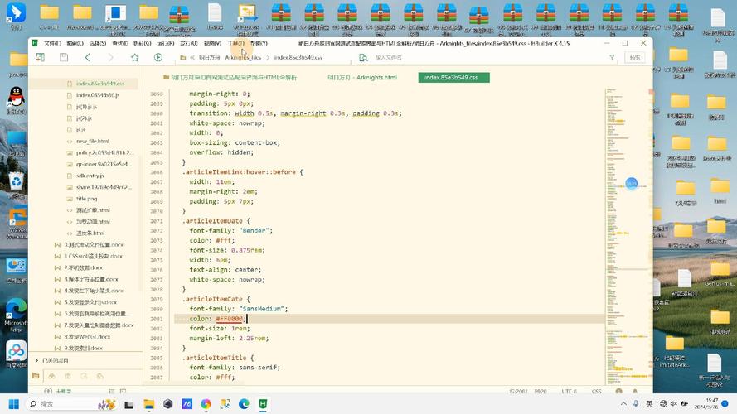Viewport: 737px width, 414px height.
Task: Select title.png in the file tree
Action: click(87, 199)
